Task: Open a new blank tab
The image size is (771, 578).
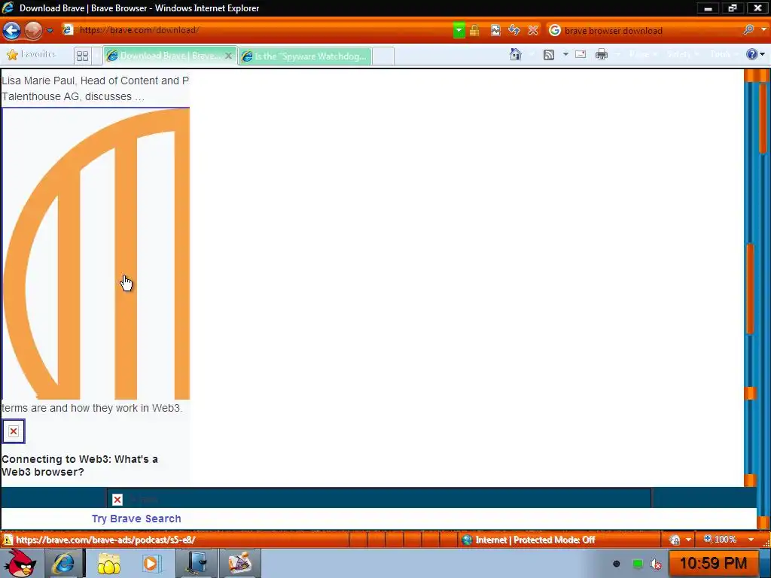Action: coord(383,56)
